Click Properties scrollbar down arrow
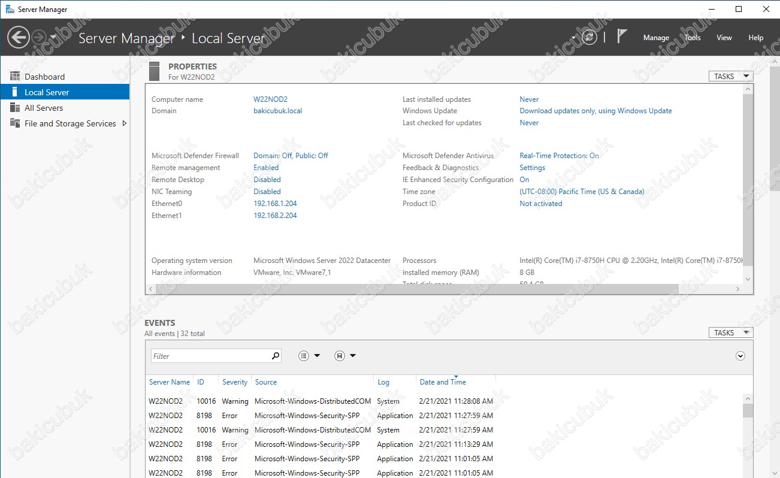 click(747, 279)
